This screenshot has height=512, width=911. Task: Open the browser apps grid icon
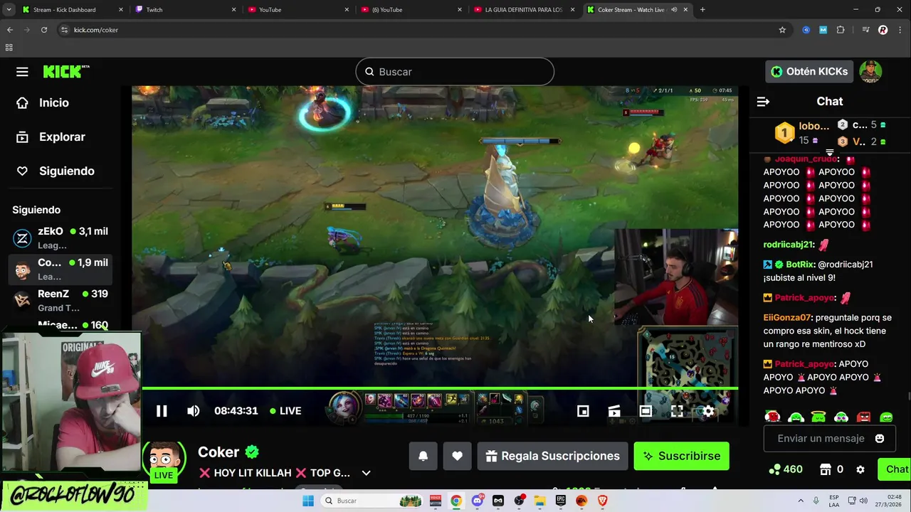pos(9,48)
